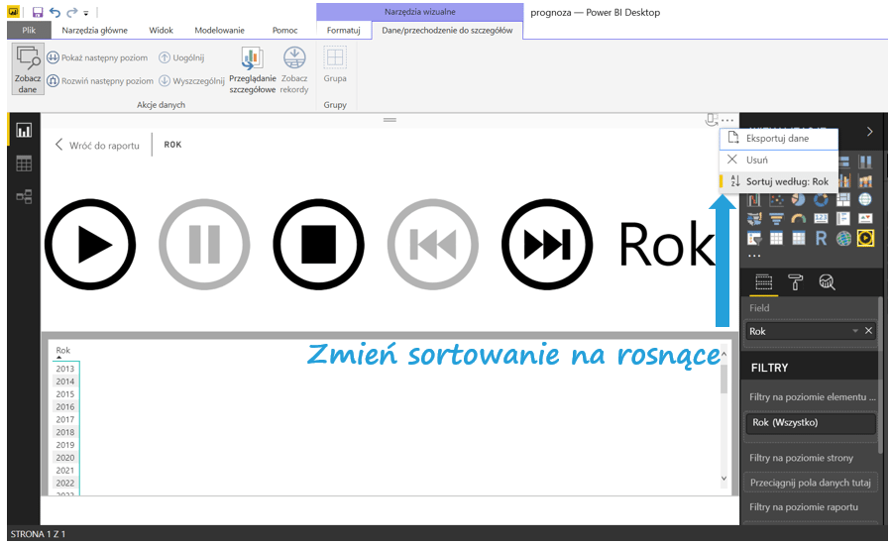Open the Analytics magnifier tab

pyautogui.click(x=827, y=283)
